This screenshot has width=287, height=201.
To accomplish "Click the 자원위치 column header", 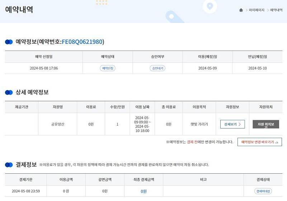I will tap(266, 107).
